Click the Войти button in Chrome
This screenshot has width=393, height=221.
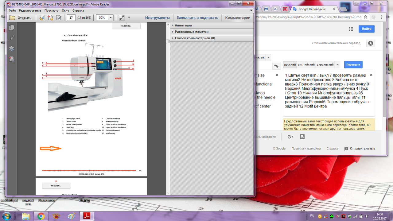pyautogui.click(x=366, y=29)
